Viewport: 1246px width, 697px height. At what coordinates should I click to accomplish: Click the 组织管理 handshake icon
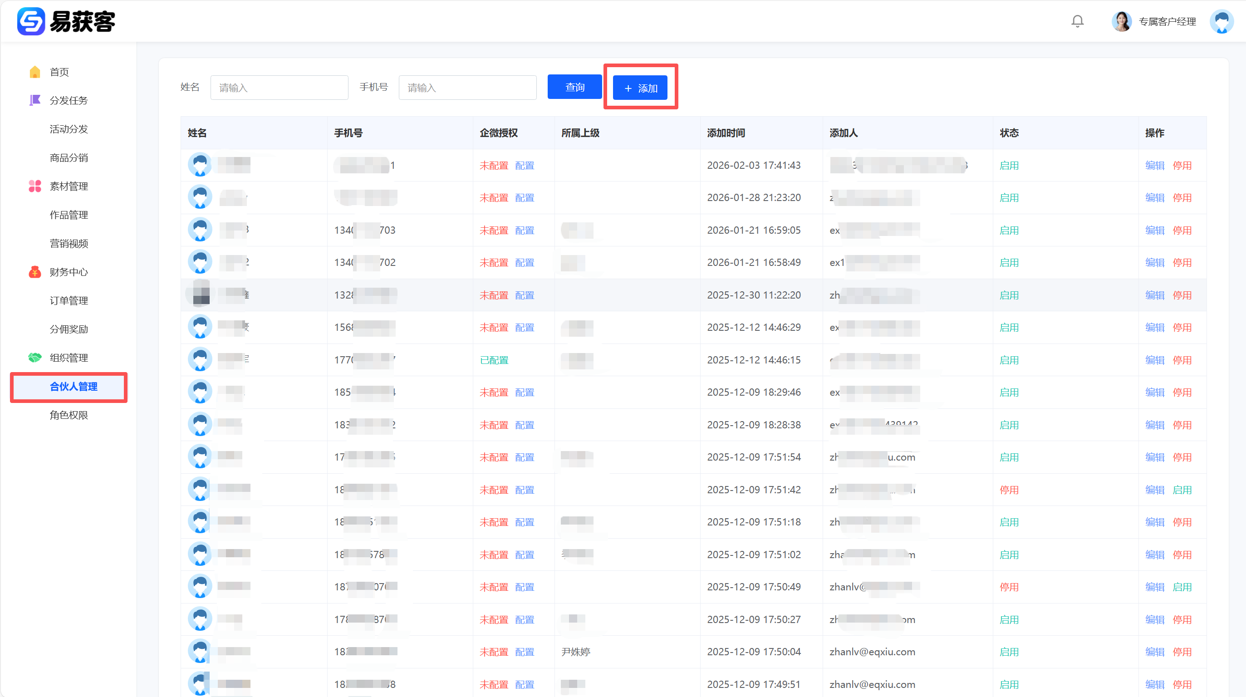coord(35,358)
